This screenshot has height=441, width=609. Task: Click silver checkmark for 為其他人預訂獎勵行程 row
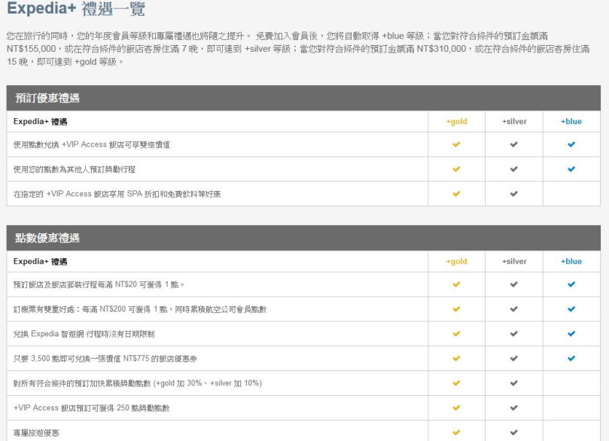[514, 169]
